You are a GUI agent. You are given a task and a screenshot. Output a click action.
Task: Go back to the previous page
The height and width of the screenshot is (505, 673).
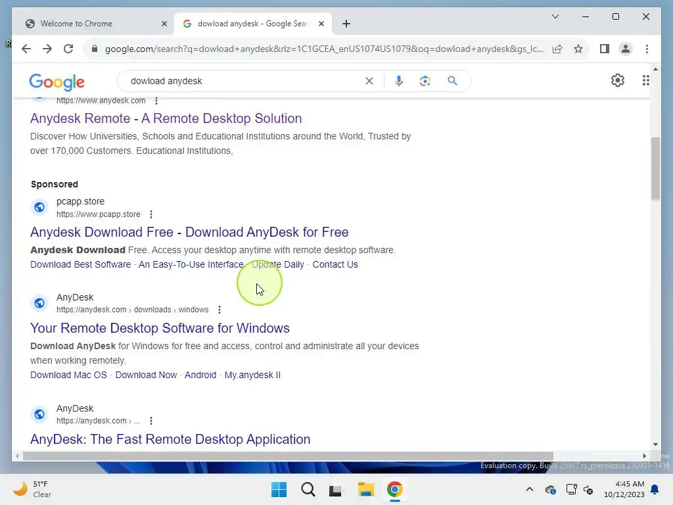pos(26,49)
